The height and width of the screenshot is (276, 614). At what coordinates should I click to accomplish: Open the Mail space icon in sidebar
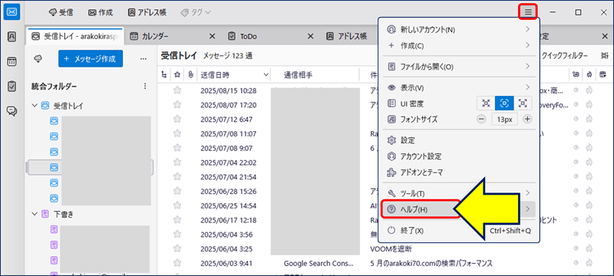[12, 12]
